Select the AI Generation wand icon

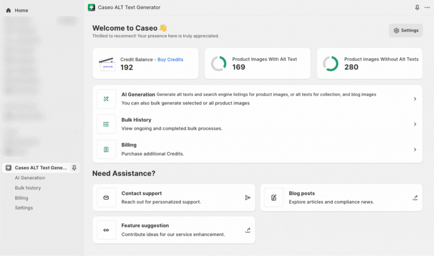pos(106,98)
